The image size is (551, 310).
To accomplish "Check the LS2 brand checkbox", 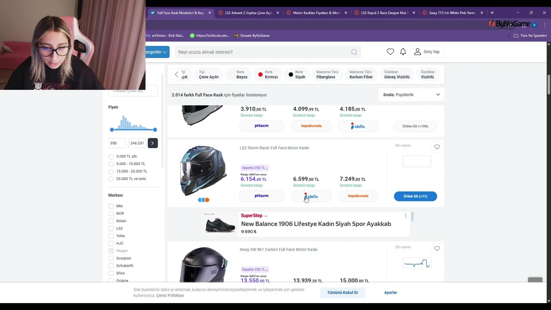I will (111, 229).
